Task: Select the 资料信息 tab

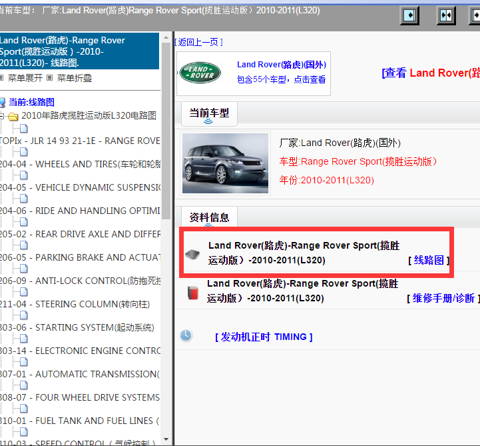Action: click(209, 217)
